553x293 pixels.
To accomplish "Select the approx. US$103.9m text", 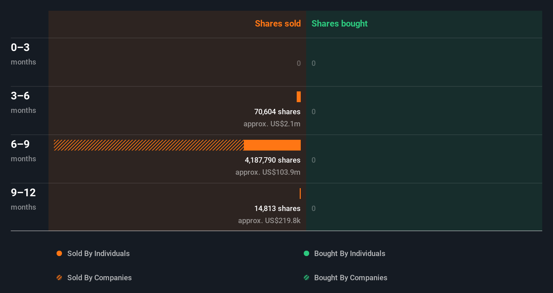I will (x=268, y=172).
